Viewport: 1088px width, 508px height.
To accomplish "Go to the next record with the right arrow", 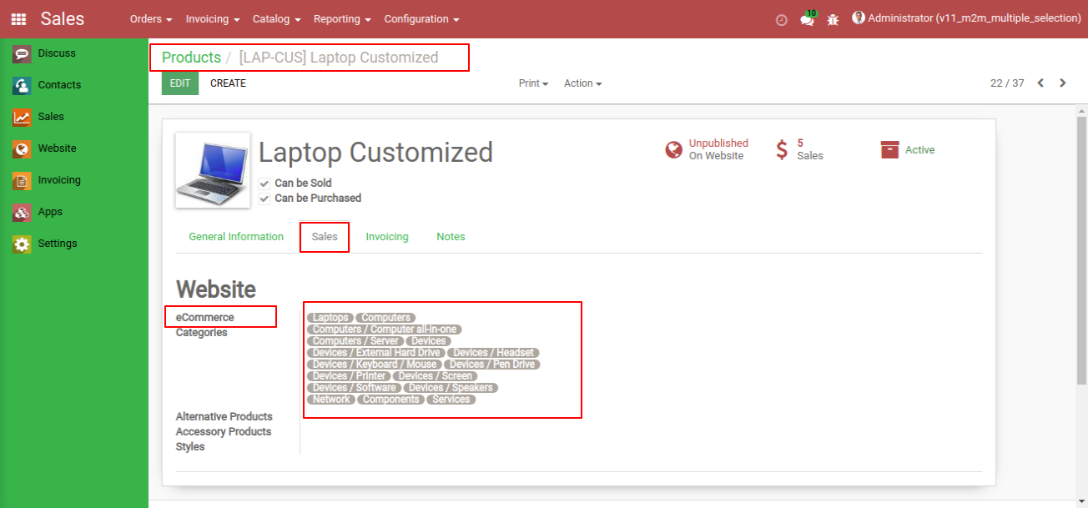I will (x=1062, y=83).
